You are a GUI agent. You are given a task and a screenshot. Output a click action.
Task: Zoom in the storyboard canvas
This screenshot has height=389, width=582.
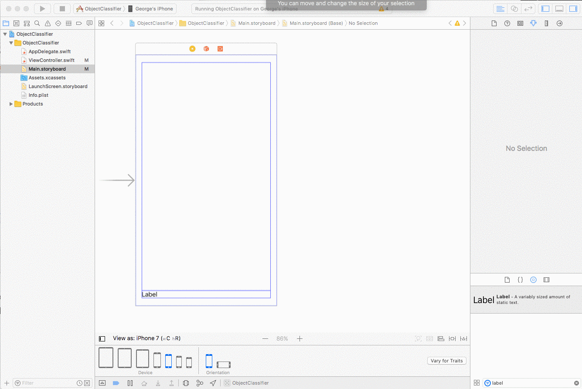click(300, 338)
